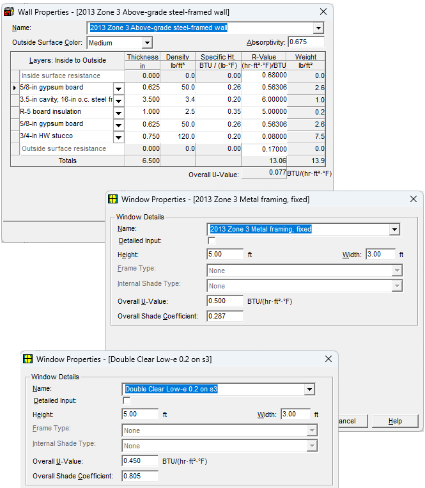Click Width field in Metal framing window dialog
Image resolution: width=425 pixels, height=488 pixels.
(381, 254)
